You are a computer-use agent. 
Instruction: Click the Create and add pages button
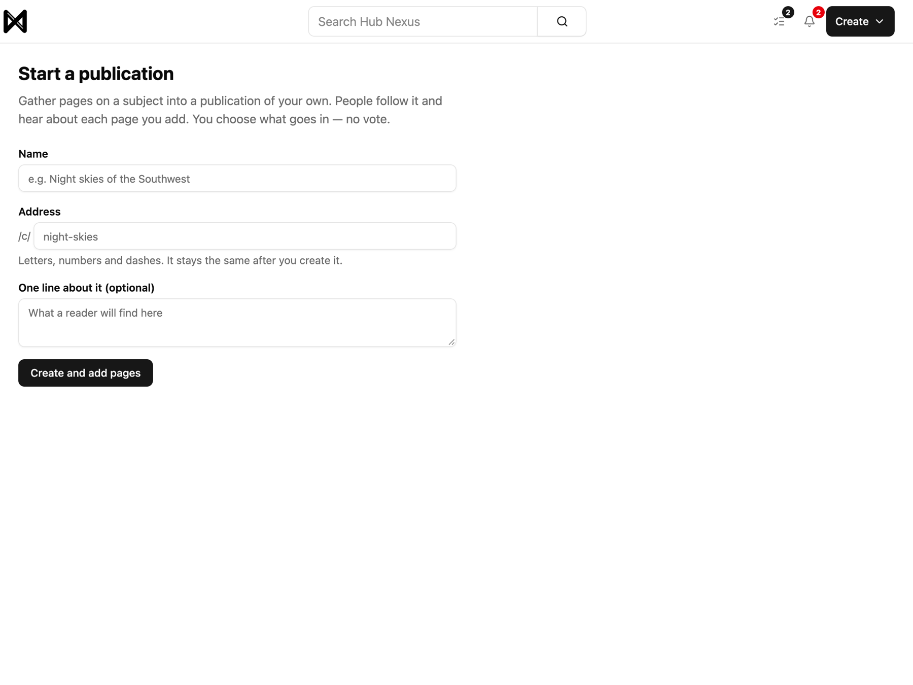[86, 373]
